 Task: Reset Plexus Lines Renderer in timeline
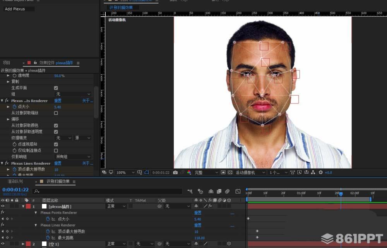pos(198,225)
